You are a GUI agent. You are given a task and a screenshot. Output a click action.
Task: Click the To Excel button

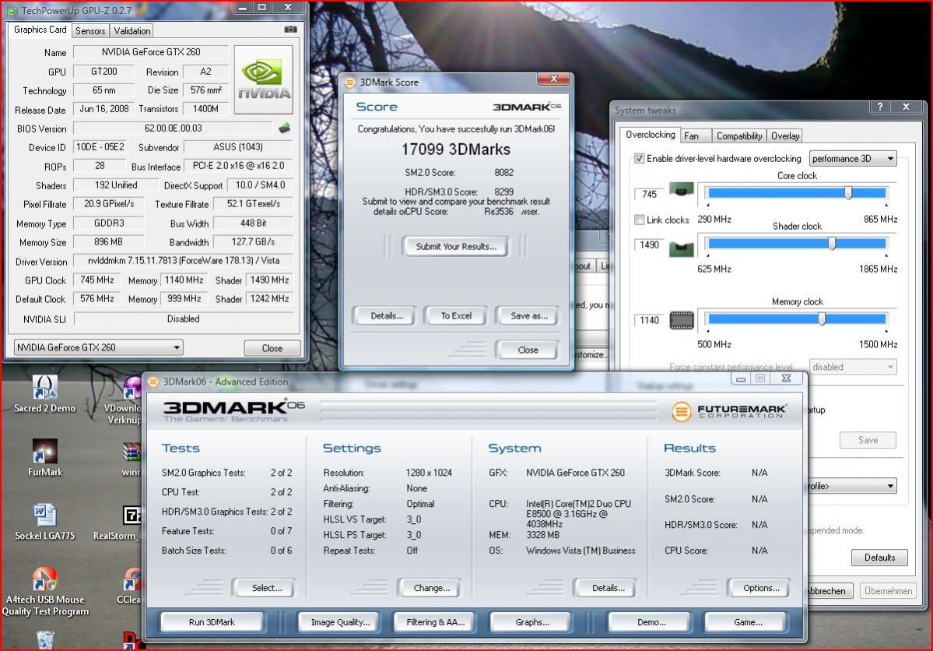point(456,315)
